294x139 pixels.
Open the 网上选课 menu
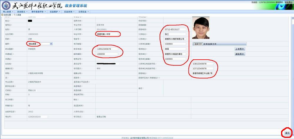point(7,12)
